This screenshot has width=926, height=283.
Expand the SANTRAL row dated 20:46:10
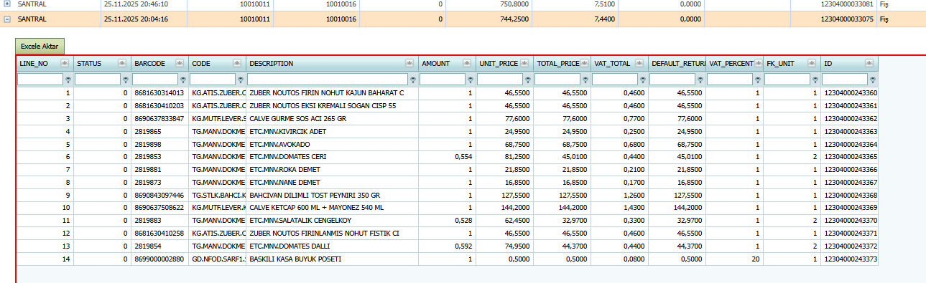click(x=7, y=4)
